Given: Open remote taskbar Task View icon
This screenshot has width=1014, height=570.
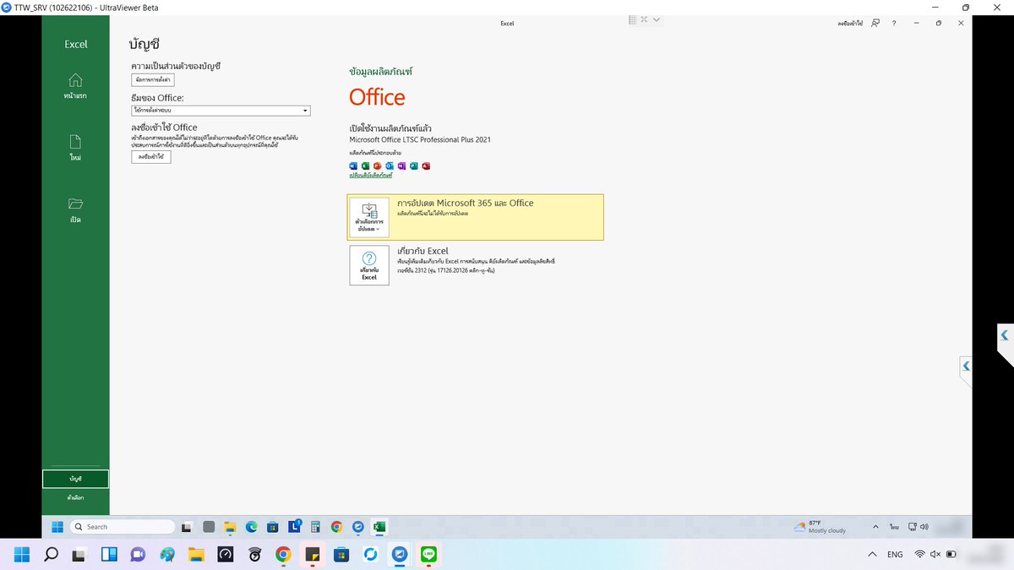Looking at the screenshot, I should tap(186, 527).
